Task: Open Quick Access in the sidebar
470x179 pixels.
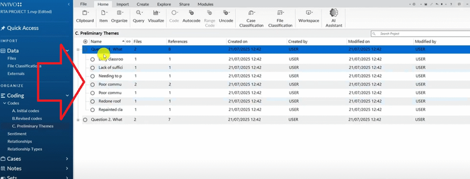Action: [x=20, y=28]
